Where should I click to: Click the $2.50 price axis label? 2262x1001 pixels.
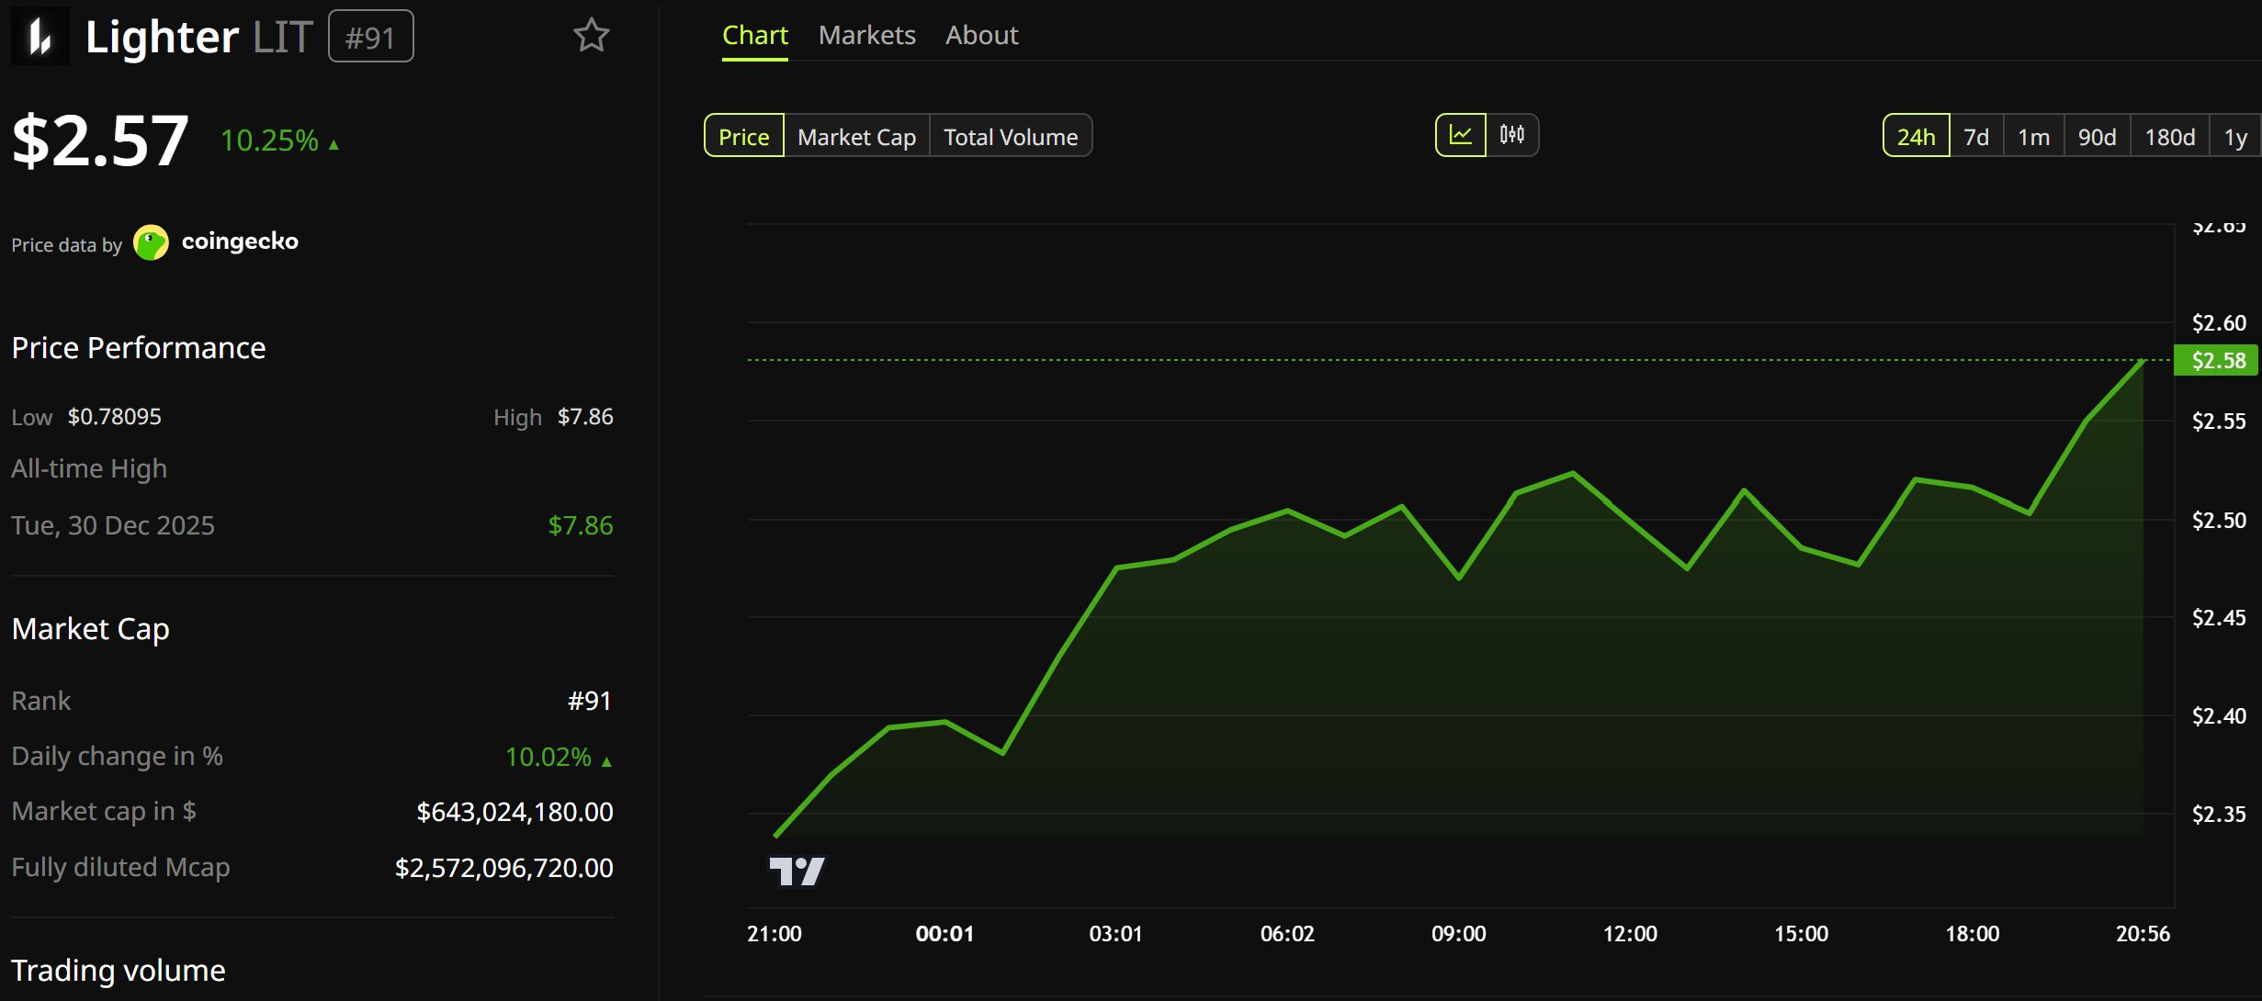2219,521
